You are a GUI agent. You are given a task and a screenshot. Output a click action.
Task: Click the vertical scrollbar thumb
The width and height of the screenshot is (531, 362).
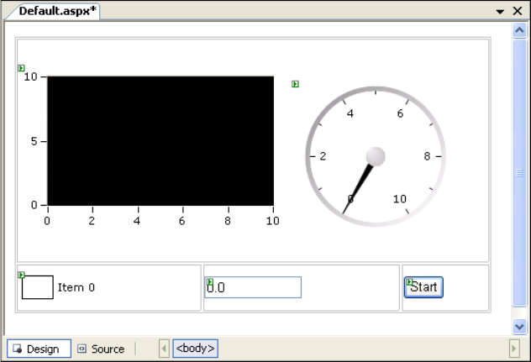tap(519, 173)
